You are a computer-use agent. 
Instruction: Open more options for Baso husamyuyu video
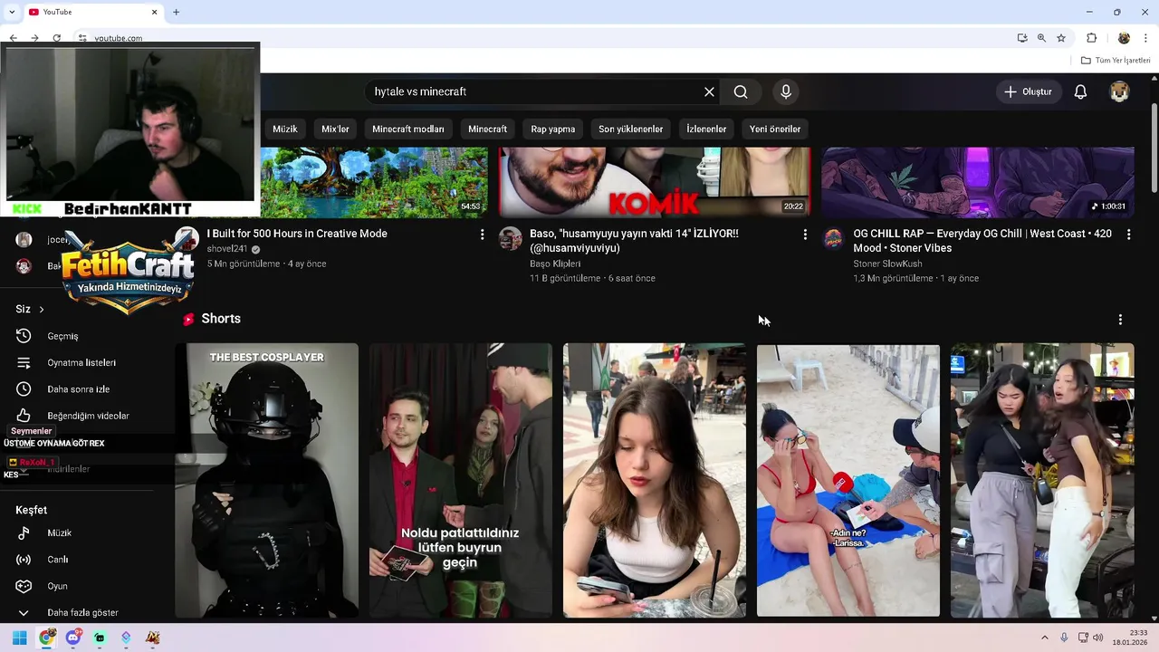tap(805, 235)
